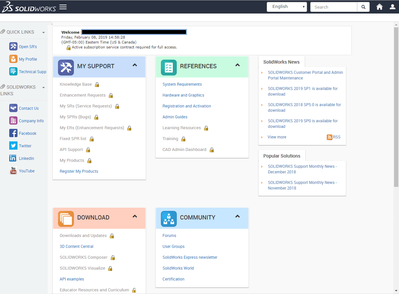The height and width of the screenshot is (294, 399).
Task: Click the Community people icon
Action: 169,219
